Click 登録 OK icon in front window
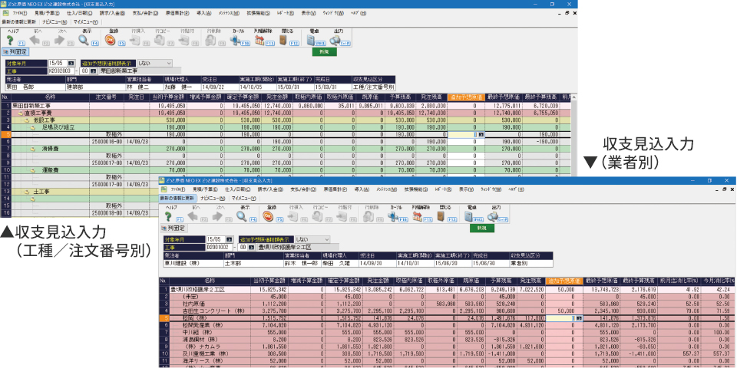This screenshot has width=737, height=368. (269, 216)
